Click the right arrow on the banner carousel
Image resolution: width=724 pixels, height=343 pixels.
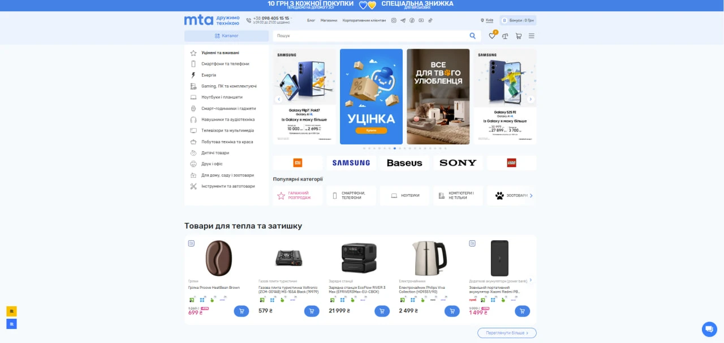click(x=531, y=99)
